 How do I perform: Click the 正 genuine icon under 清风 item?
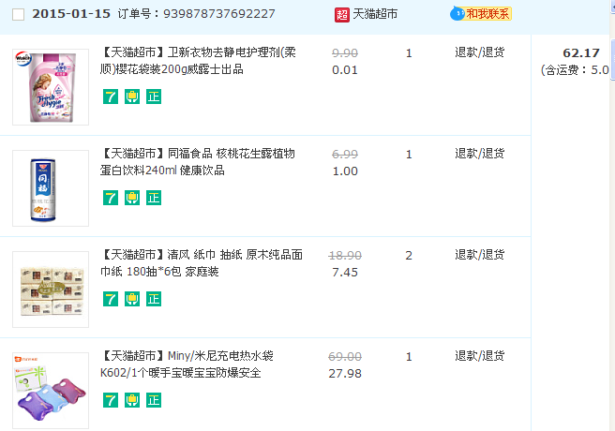click(154, 299)
